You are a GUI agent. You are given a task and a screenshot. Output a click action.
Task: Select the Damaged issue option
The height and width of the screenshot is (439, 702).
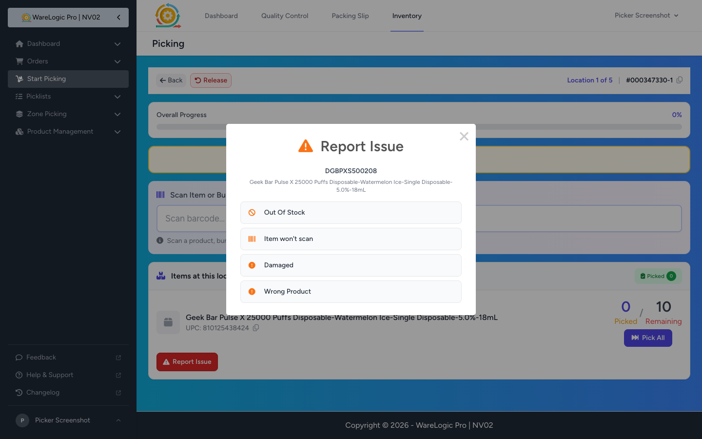pyautogui.click(x=351, y=265)
